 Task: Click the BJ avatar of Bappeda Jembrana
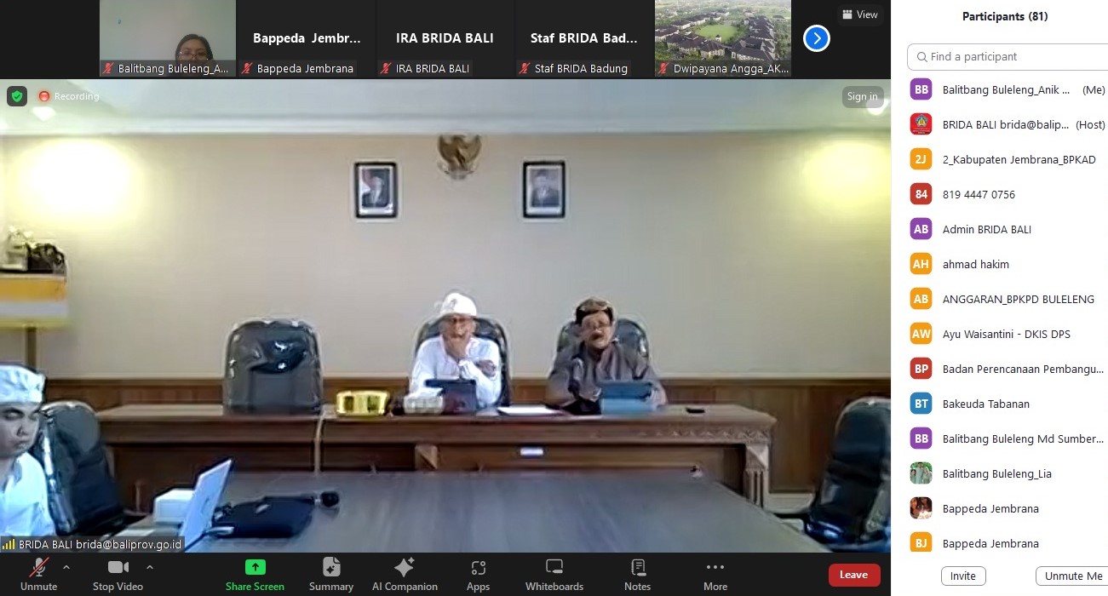[921, 543]
